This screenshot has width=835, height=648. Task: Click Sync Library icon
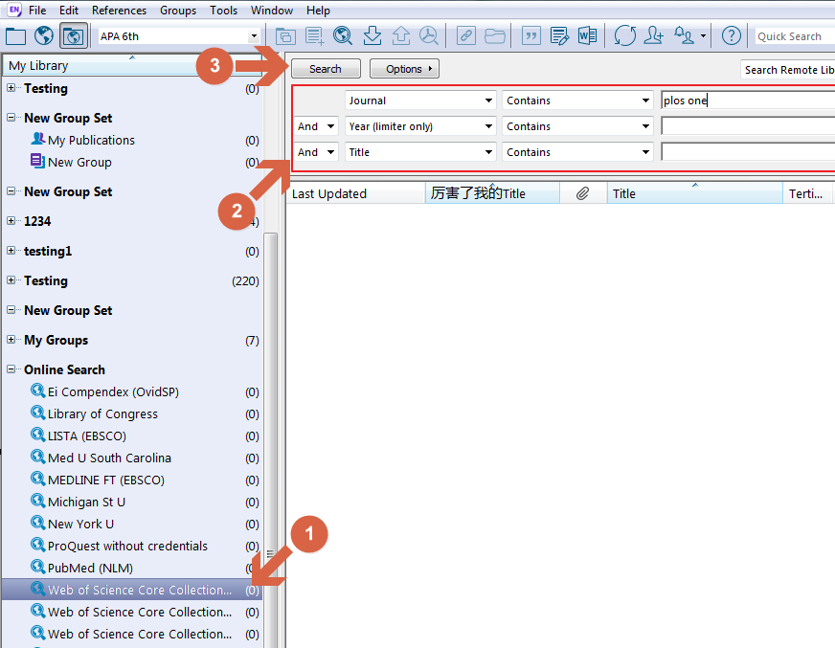coord(624,36)
